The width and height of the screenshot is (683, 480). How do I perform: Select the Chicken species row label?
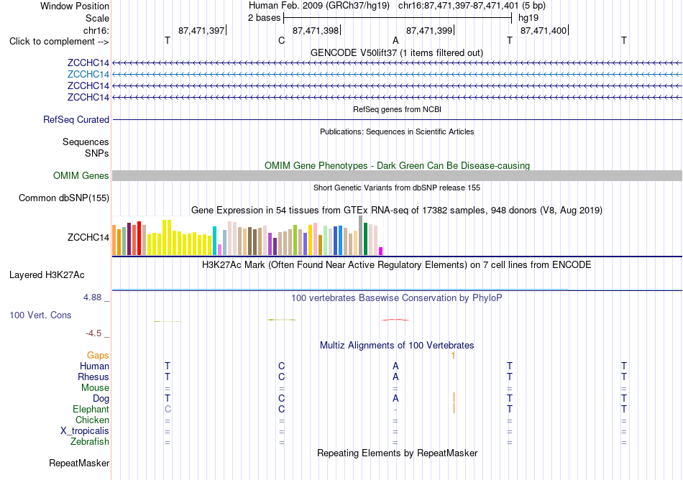click(92, 420)
